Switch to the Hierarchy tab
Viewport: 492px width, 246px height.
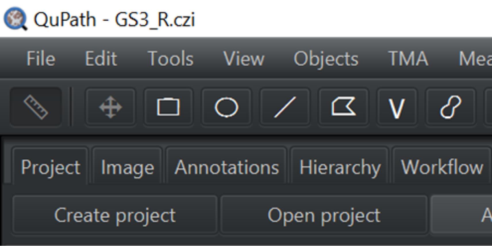point(340,167)
